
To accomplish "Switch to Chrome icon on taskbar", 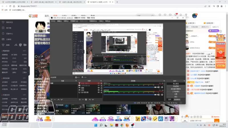I will [122, 125].
